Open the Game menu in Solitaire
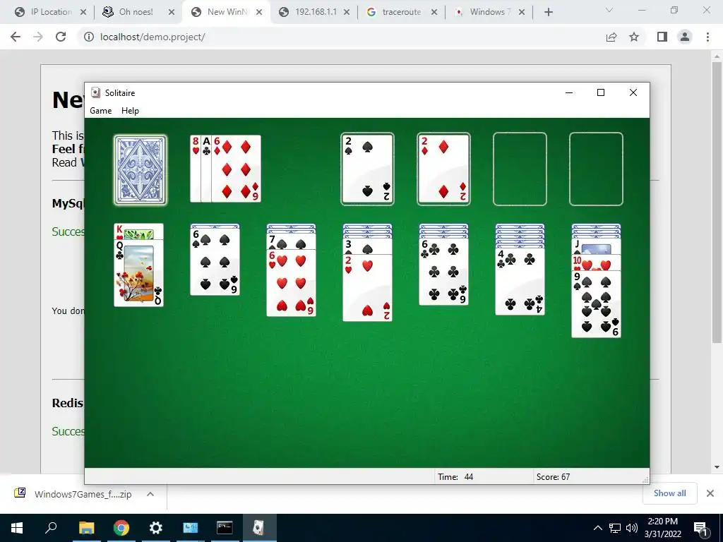The width and height of the screenshot is (723, 542). [x=100, y=111]
